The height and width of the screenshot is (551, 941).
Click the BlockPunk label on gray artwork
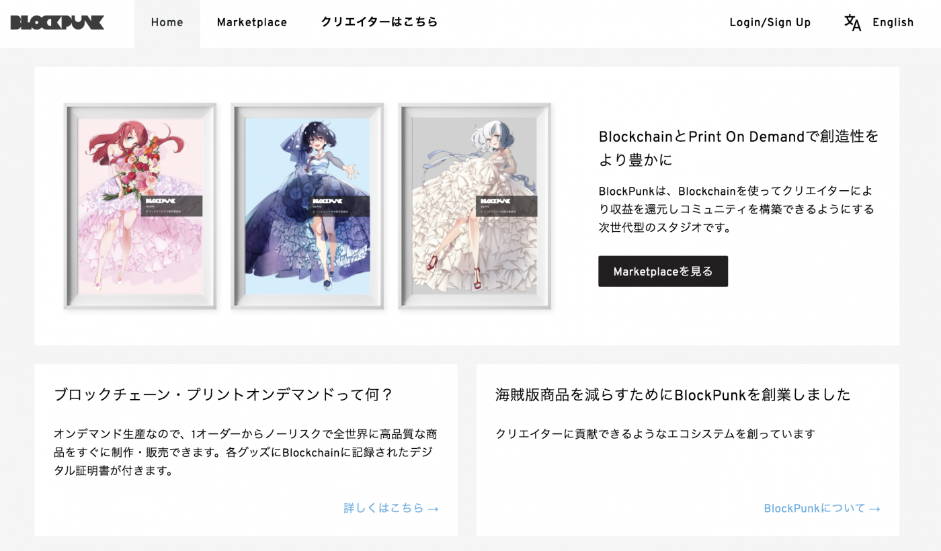pos(507,206)
